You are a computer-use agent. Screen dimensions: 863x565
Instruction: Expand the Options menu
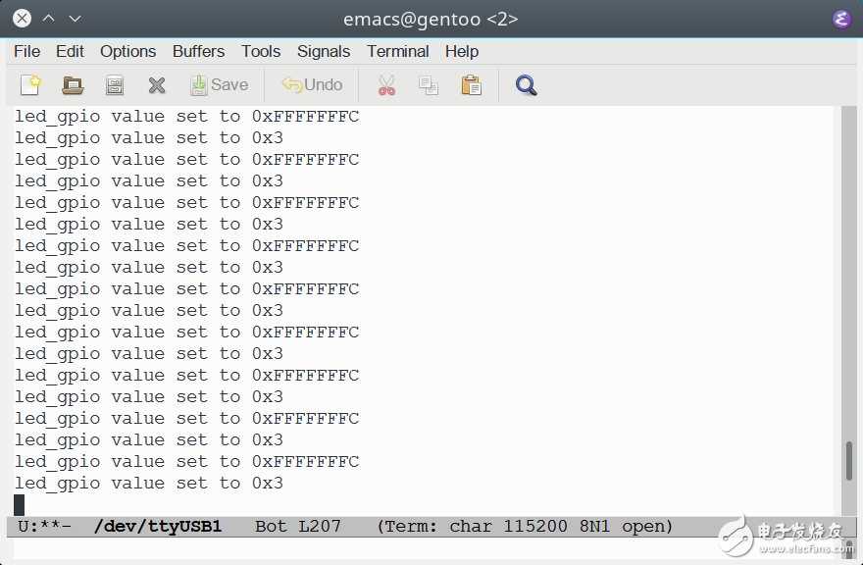127,51
